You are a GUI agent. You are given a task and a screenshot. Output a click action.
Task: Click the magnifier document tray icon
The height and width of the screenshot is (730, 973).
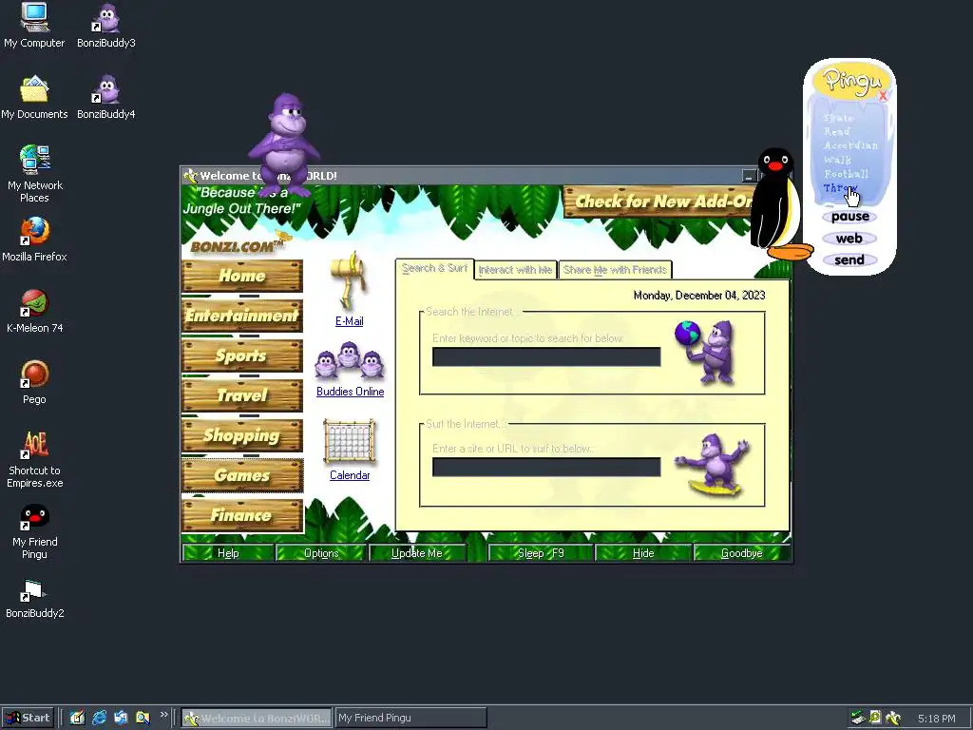pos(875,719)
